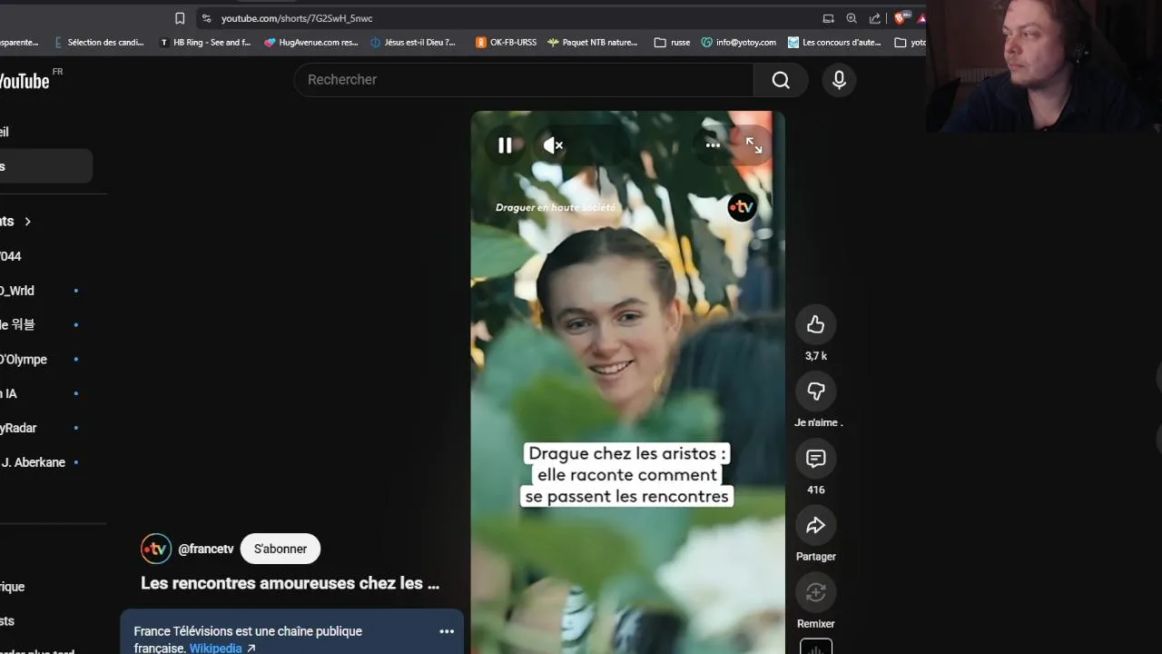Screen dimensions: 1162x654
Task: Remix this Short
Action: (815, 592)
